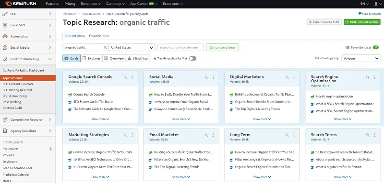Click Export topic to XLSX button
This screenshot has width=384, height=183.
pos(324,22)
